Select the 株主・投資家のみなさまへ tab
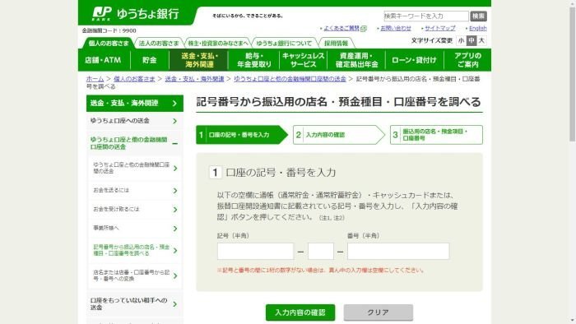576x324 pixels. [x=218, y=44]
